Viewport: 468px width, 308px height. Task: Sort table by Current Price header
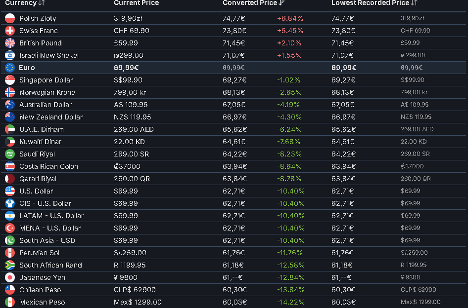coord(136,3)
